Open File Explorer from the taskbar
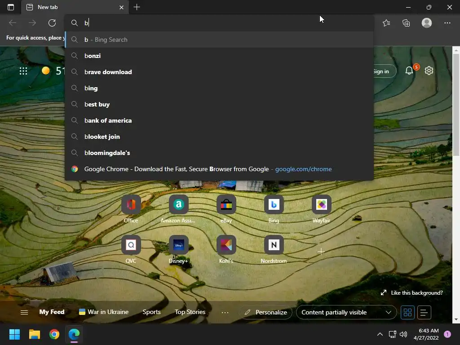 (x=34, y=334)
